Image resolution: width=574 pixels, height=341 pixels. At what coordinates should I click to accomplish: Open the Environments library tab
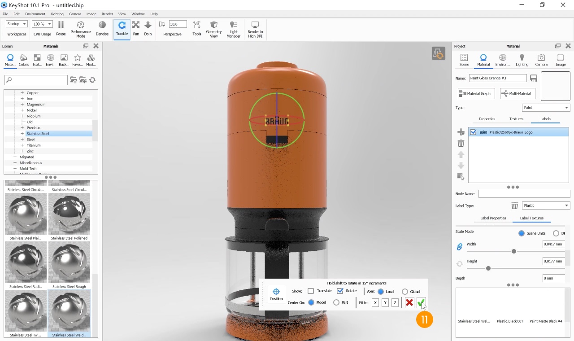[51, 60]
